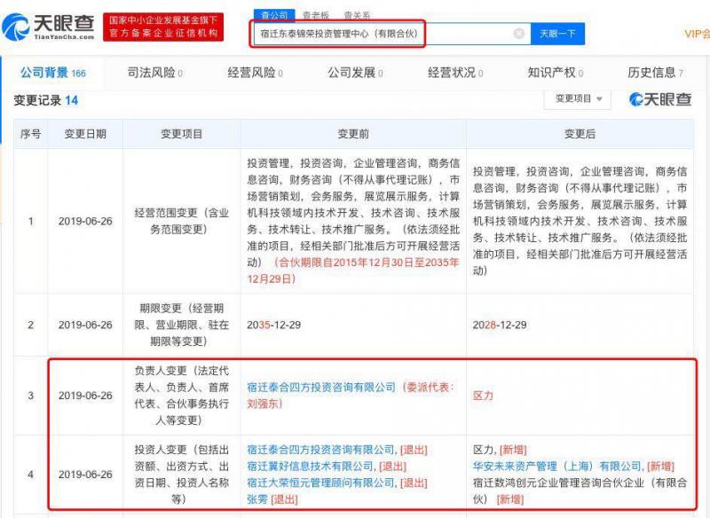Open the 公司发展 tab
The image size is (710, 518).
[x=356, y=73]
